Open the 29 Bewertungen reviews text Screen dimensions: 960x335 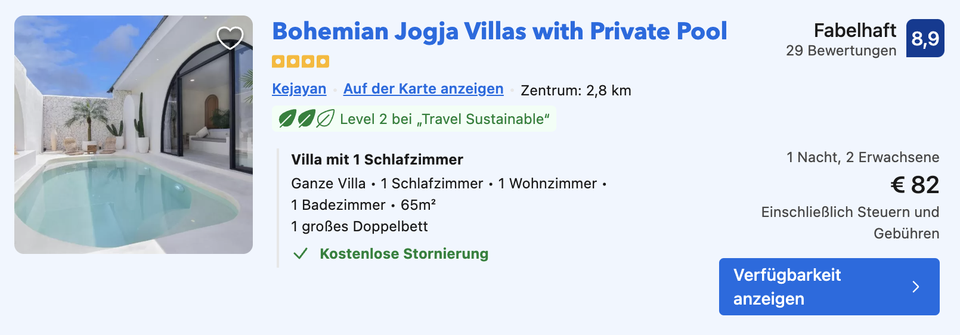[x=841, y=51]
